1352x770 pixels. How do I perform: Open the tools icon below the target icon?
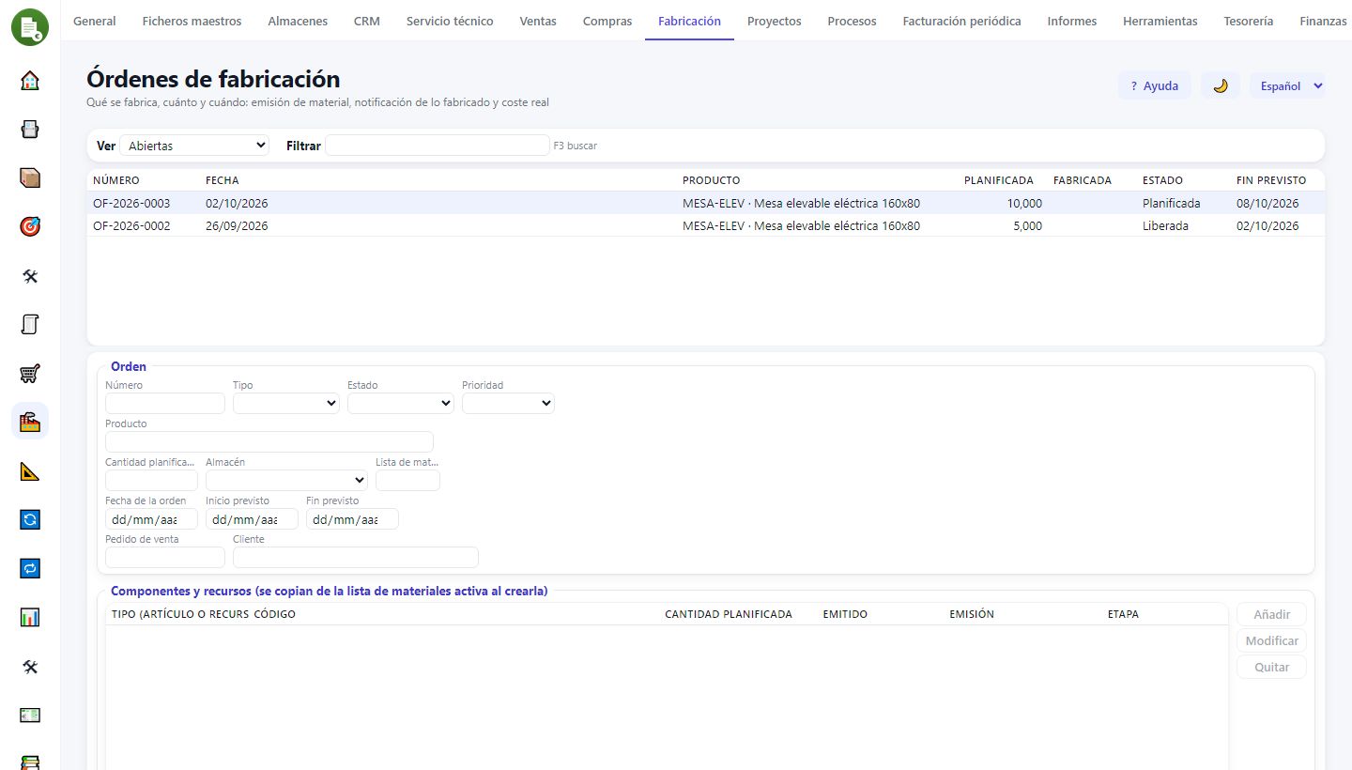pyautogui.click(x=30, y=275)
